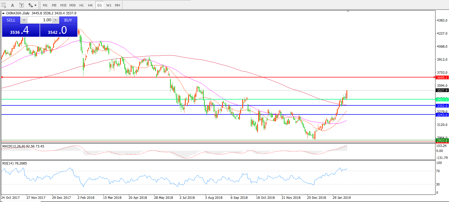Select the Fibonacci retracement tool

pos(3,5)
